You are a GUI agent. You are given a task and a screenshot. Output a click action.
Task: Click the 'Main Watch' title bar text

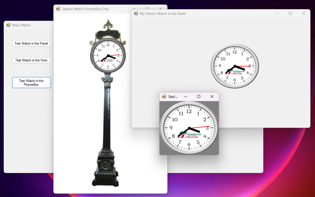tap(21, 25)
